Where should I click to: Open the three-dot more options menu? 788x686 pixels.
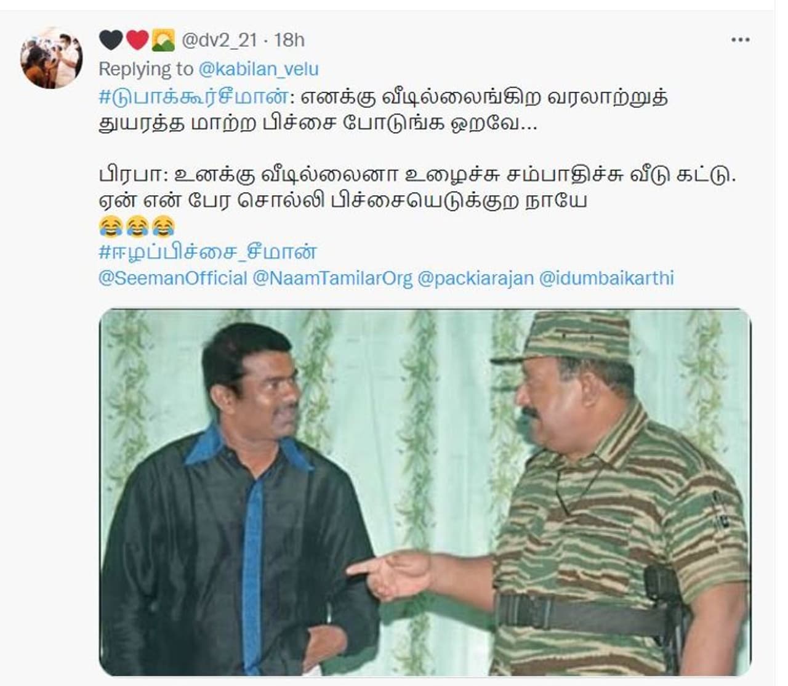(740, 40)
